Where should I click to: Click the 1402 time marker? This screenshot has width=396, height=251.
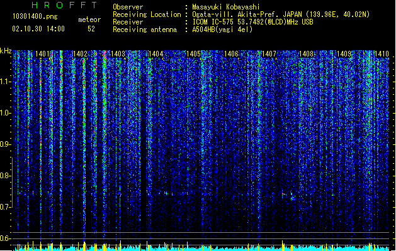coord(80,54)
